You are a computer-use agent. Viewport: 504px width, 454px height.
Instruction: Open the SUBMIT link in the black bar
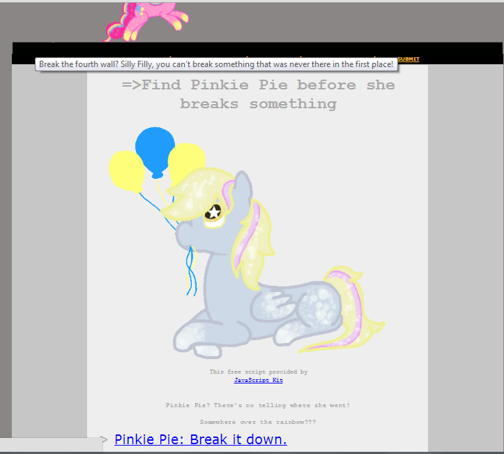(408, 59)
